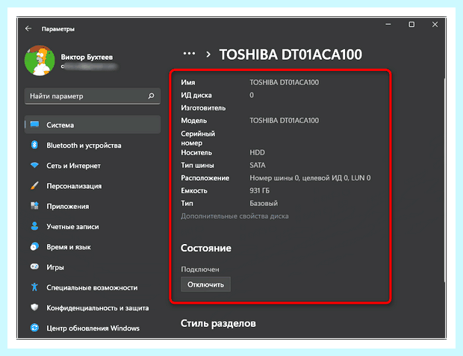This screenshot has height=356, width=463.
Task: Click the Wi-Fi network icon
Action: click(34, 165)
